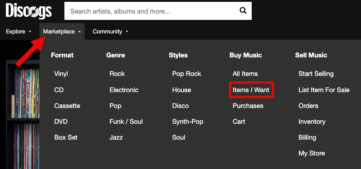The height and width of the screenshot is (169, 361).
Task: Expand the Explore dropdown menu
Action: (x=19, y=32)
